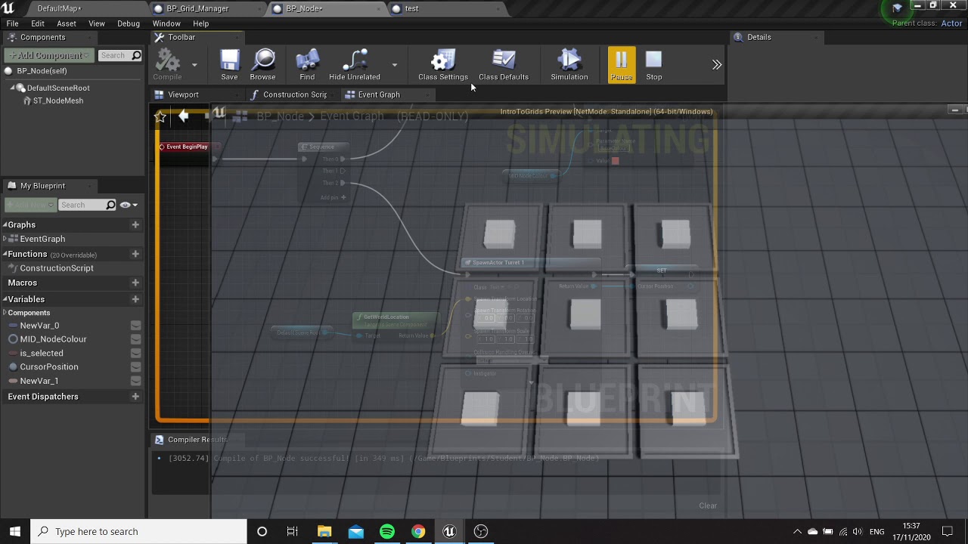This screenshot has width=968, height=544.
Task: Open the File menu
Action: coord(12,23)
